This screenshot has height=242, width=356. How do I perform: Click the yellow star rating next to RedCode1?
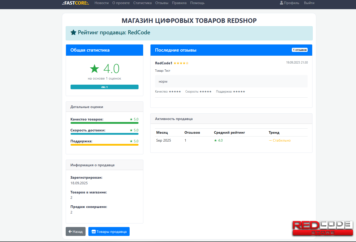(x=181, y=63)
